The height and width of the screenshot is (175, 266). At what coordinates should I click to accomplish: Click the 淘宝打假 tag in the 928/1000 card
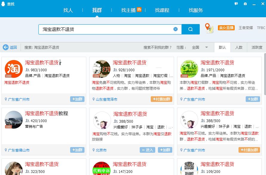click(x=160, y=75)
